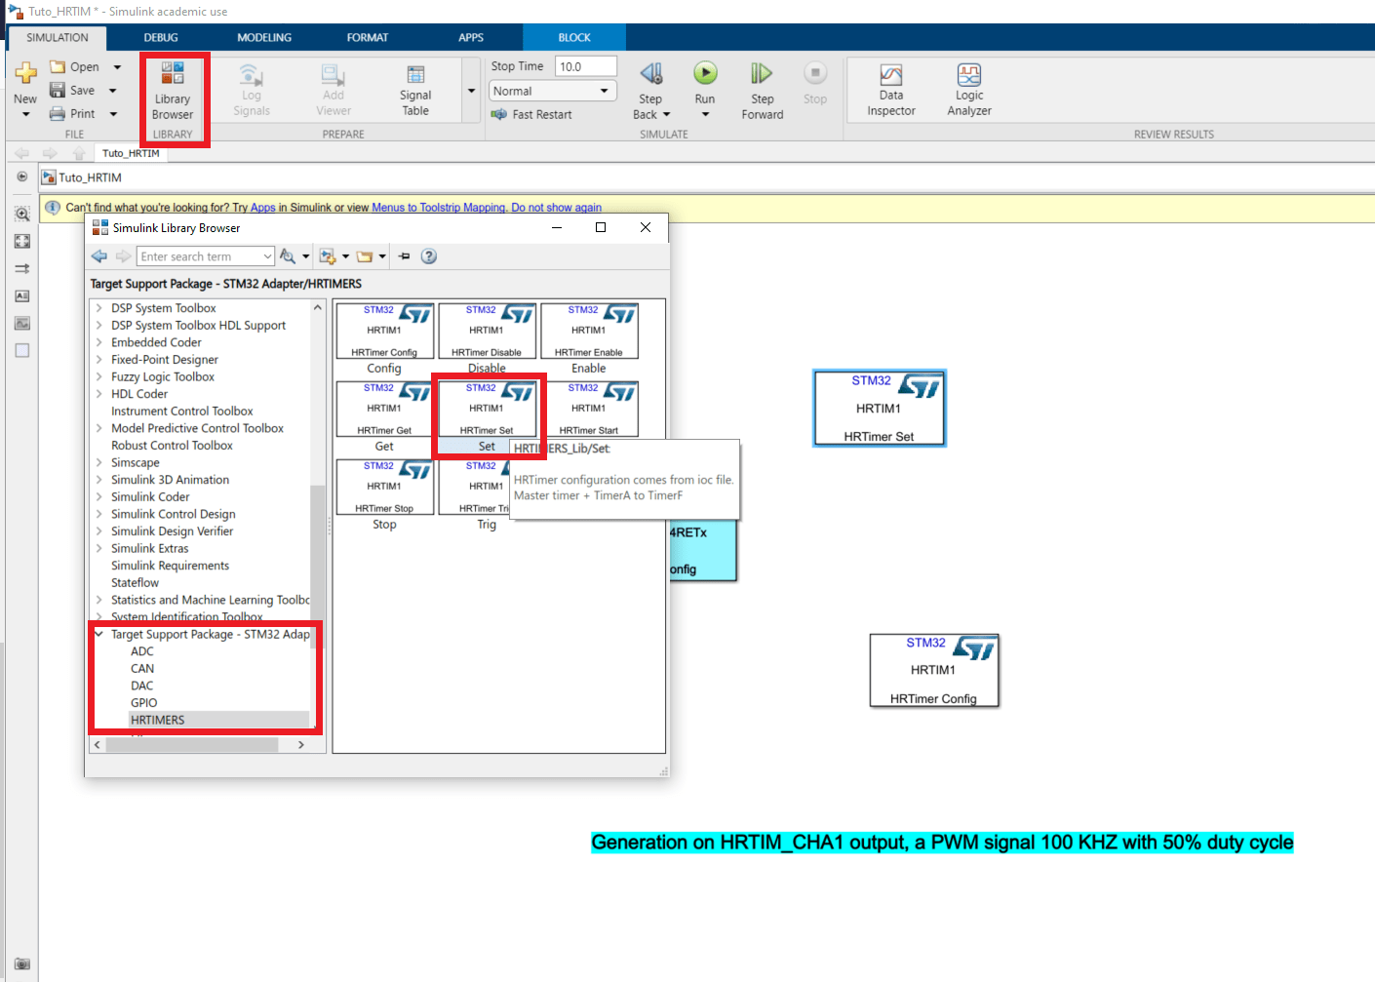Toggle Fast Restart mode
The image size is (1375, 982).
(532, 114)
